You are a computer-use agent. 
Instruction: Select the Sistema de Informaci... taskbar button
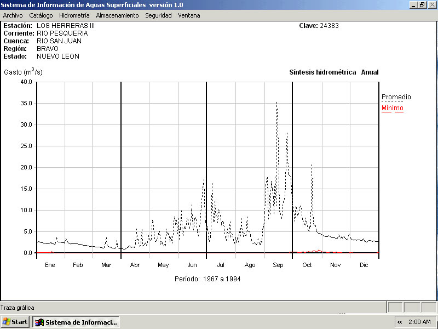click(76, 322)
